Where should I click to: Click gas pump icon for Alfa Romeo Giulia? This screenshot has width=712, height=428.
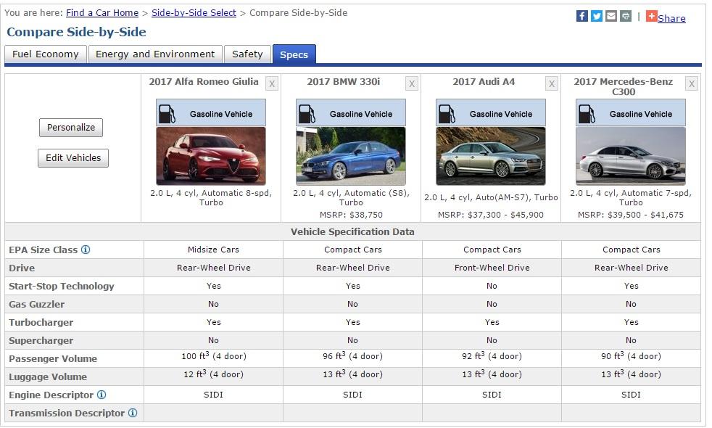coord(167,113)
